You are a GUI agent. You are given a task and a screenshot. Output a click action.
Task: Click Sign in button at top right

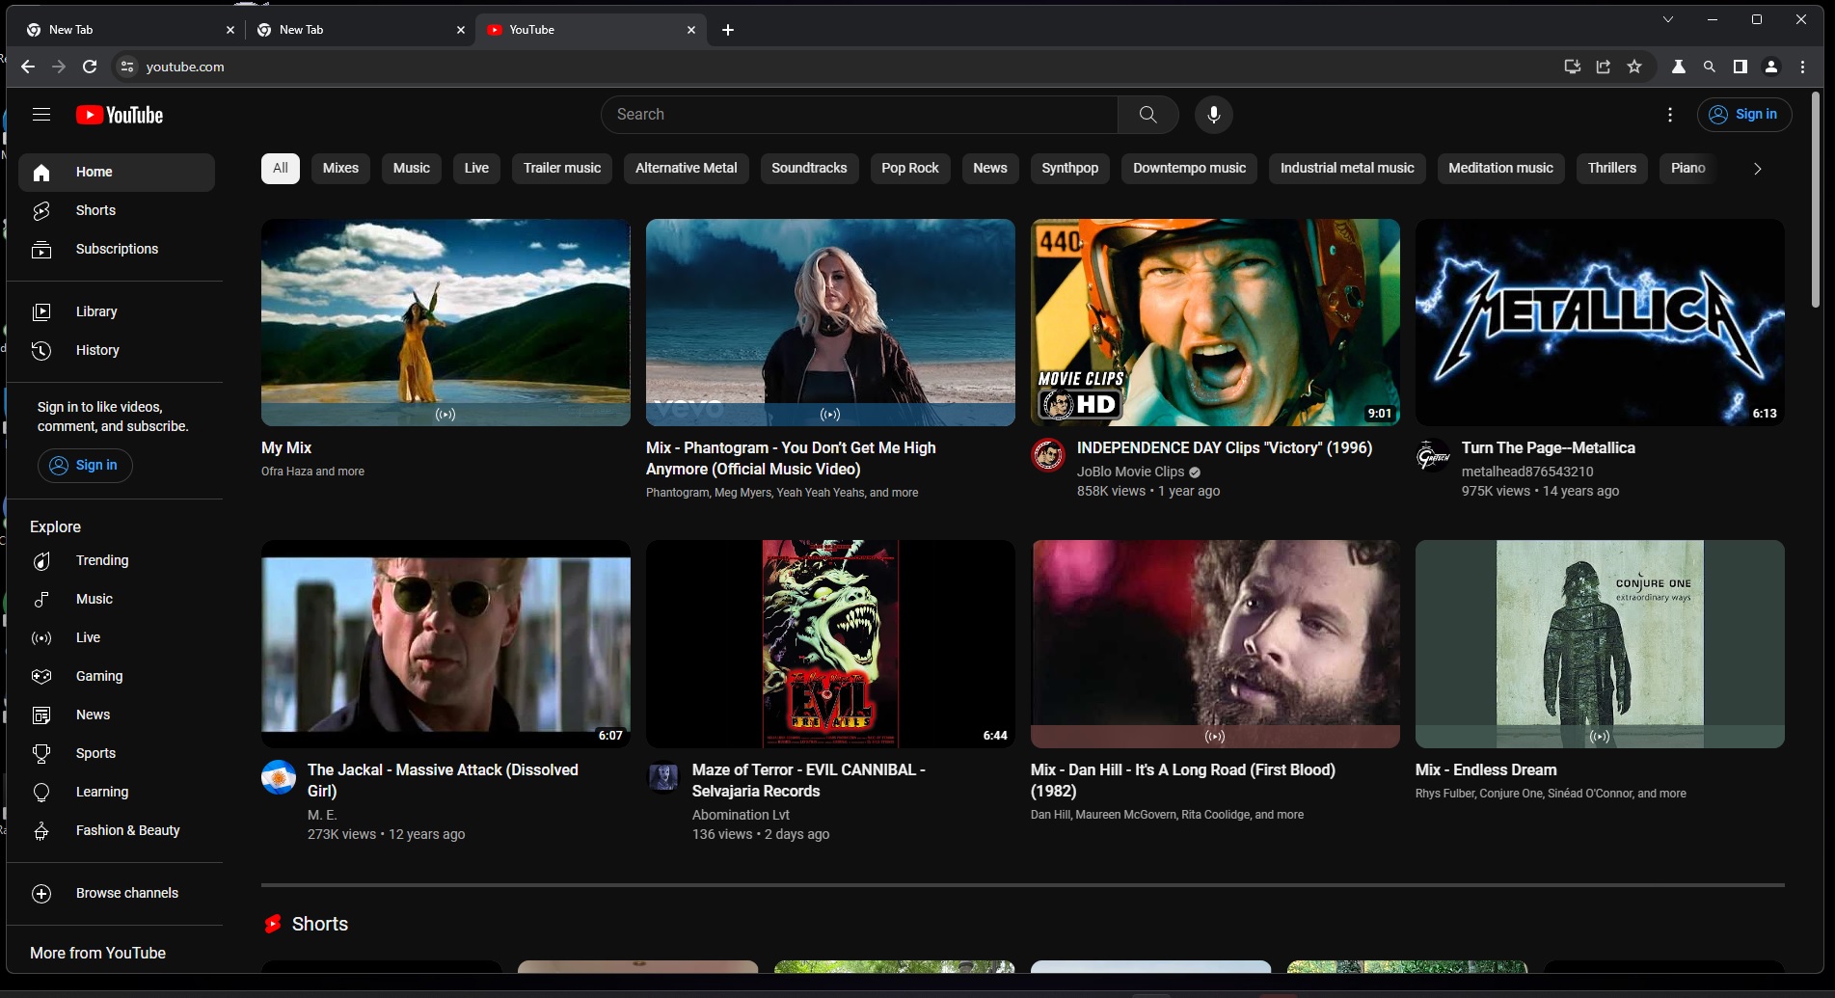click(x=1744, y=115)
